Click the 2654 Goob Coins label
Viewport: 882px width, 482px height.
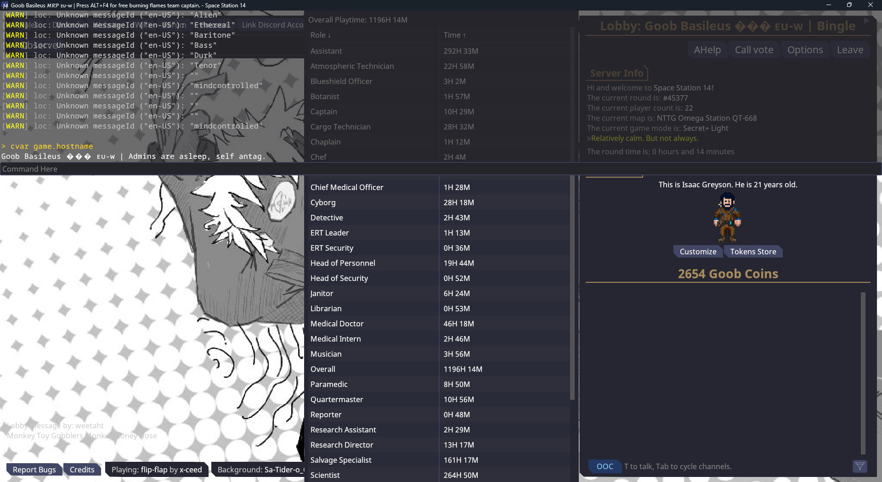click(x=728, y=274)
